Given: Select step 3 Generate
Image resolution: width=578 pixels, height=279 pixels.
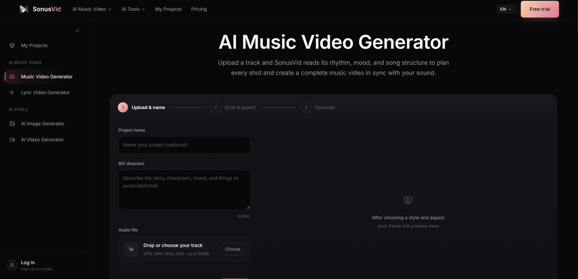Looking at the screenshot, I should (318, 107).
